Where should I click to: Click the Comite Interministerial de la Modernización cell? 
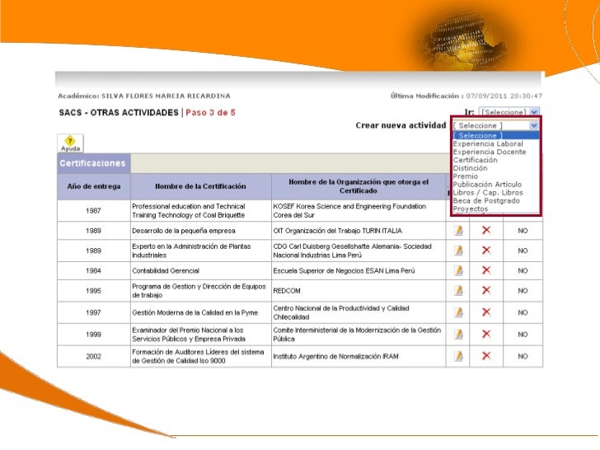point(359,335)
